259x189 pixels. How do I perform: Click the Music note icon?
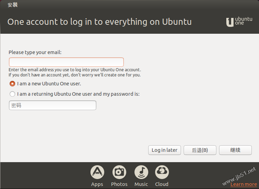point(141,171)
